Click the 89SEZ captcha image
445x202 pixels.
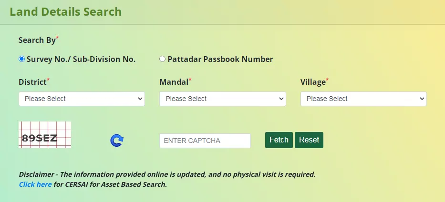click(x=45, y=135)
